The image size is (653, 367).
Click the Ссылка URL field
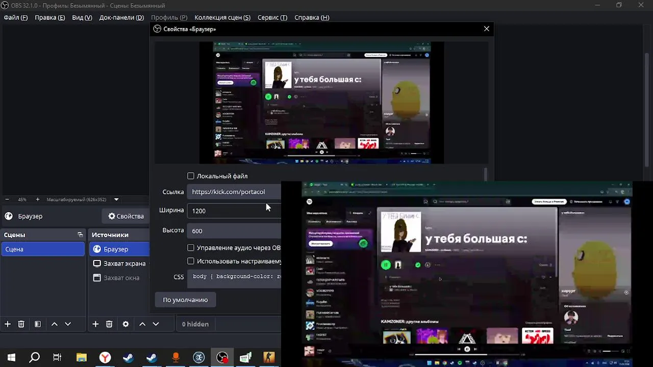pos(234,192)
